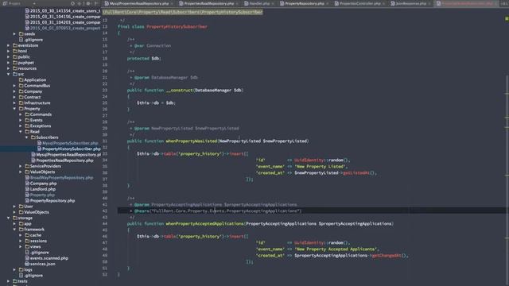Click the whenPropertyWasListed method name

coord(191,141)
